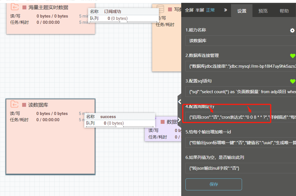Select the 设置 tab

242,11
